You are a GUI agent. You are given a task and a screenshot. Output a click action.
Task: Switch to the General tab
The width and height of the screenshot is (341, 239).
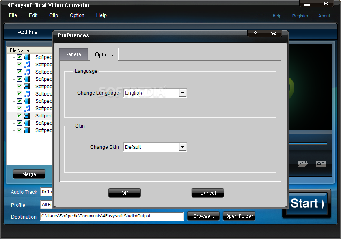[x=73, y=54]
